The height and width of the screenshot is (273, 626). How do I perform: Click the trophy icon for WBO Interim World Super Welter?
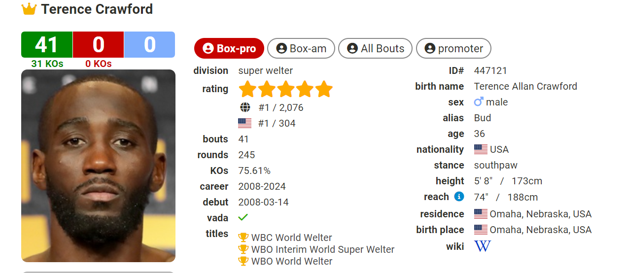(x=243, y=249)
